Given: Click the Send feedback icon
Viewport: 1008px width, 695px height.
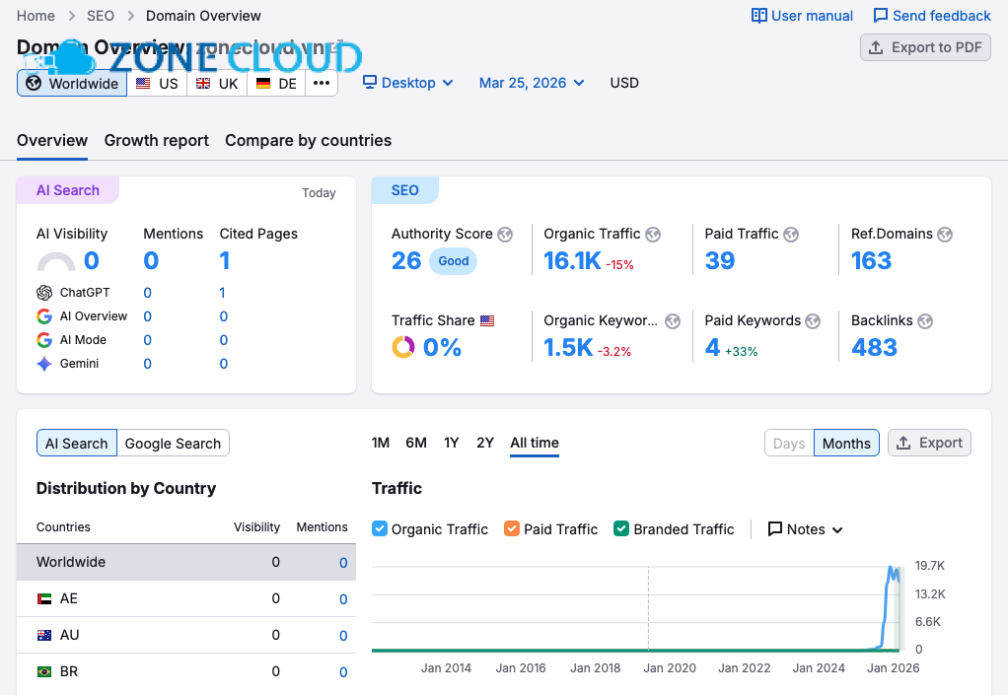Looking at the screenshot, I should [881, 15].
